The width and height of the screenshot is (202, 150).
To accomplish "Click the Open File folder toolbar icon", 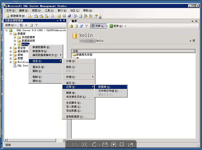I will coord(59,16).
